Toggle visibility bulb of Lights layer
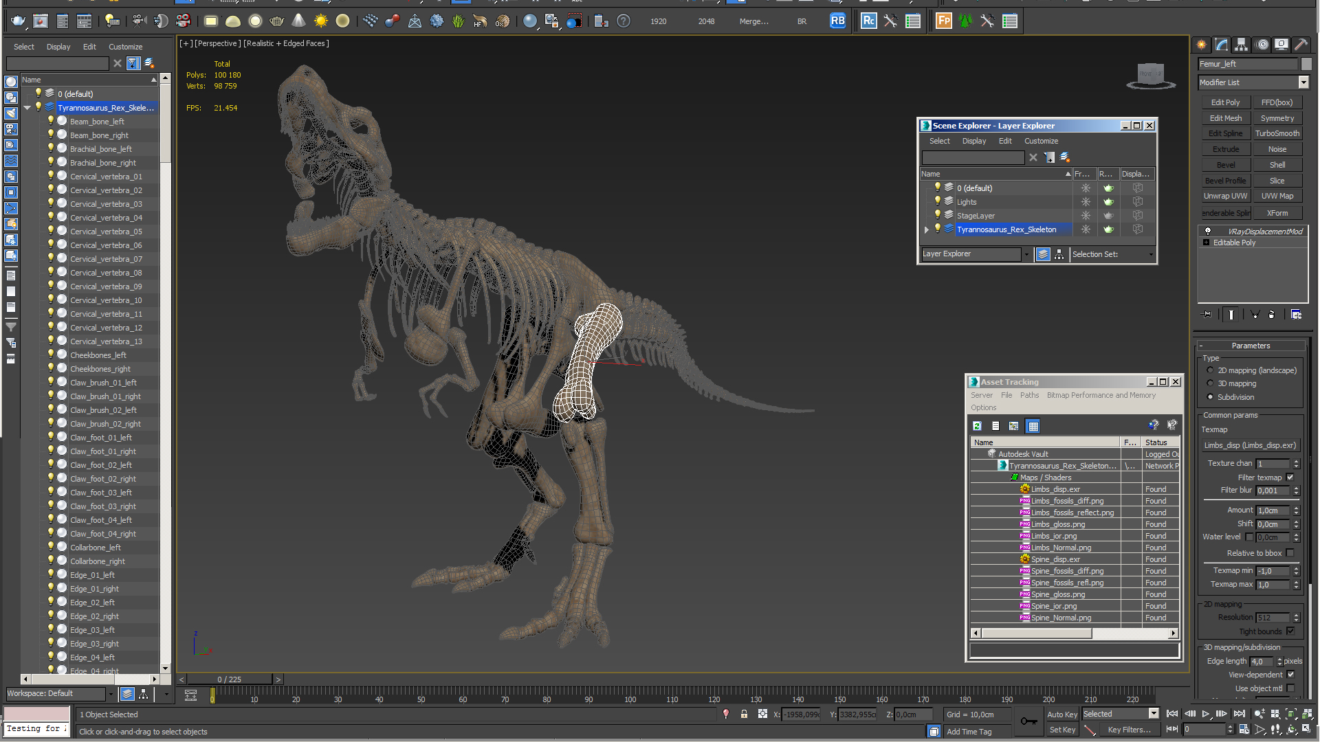Image resolution: width=1320 pixels, height=742 pixels. tap(936, 201)
